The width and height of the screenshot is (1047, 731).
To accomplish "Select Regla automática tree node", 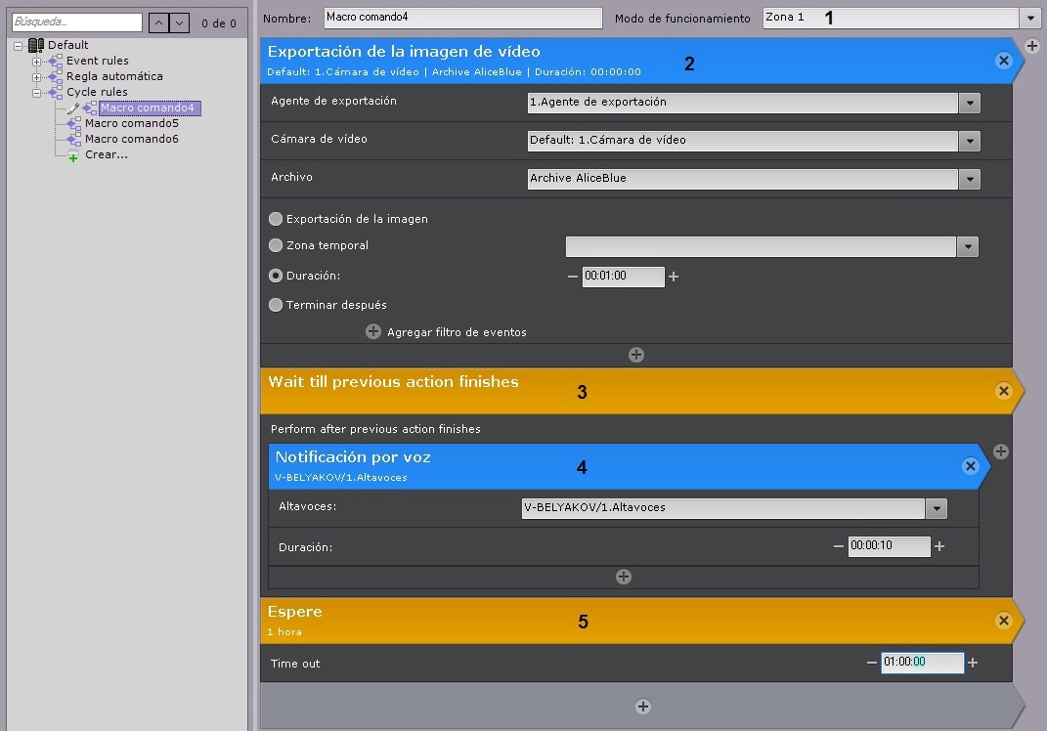I will [x=114, y=76].
